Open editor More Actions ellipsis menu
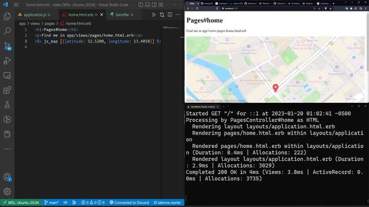 tap(178, 15)
